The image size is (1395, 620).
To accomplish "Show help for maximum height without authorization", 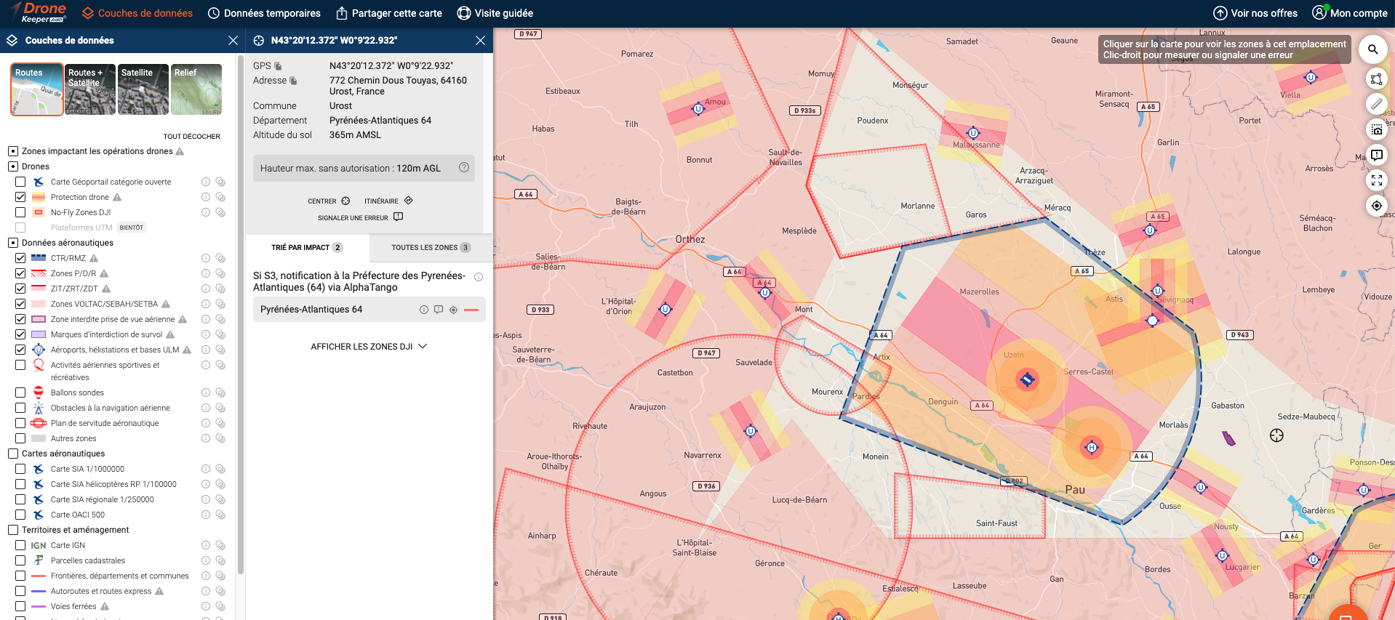I will tap(464, 168).
